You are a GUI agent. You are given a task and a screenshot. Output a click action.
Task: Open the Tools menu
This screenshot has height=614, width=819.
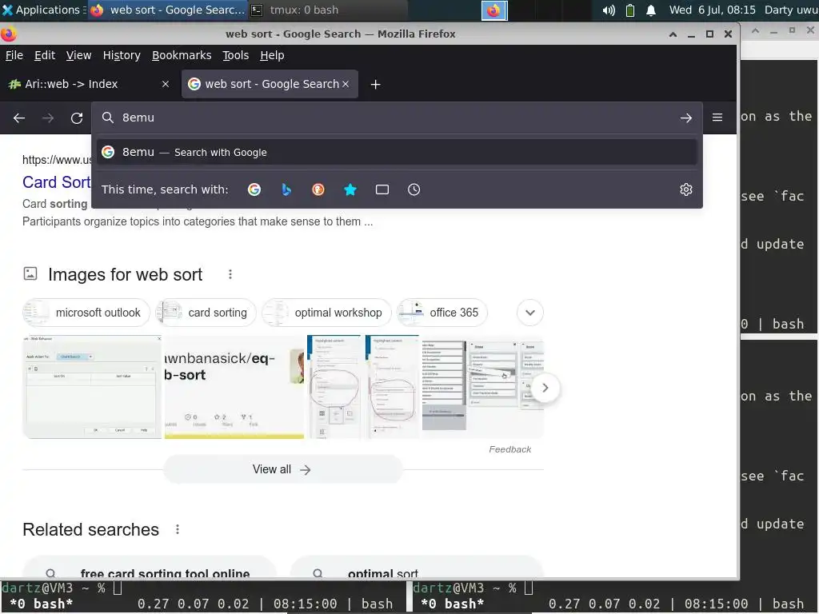point(236,55)
